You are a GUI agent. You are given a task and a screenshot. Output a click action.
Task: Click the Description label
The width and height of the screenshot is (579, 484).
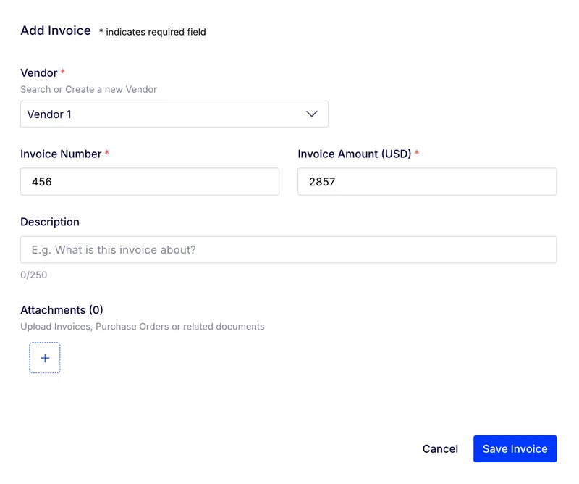(x=50, y=222)
